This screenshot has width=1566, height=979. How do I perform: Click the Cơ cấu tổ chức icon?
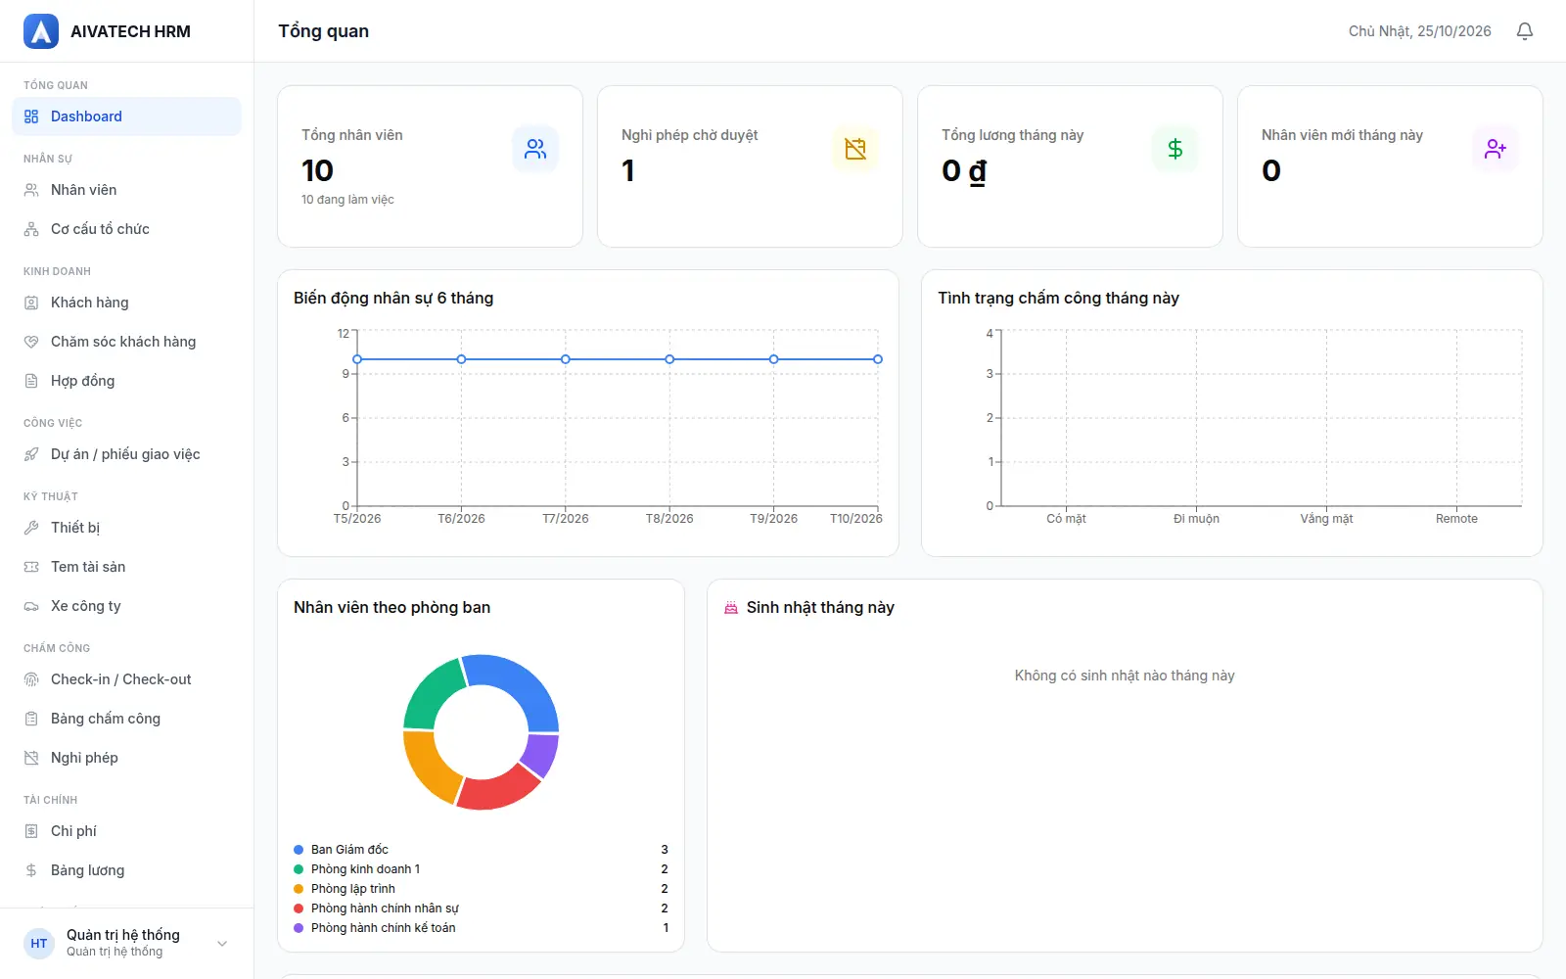[x=31, y=229]
